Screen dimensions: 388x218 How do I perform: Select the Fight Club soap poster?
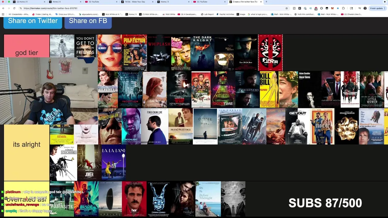click(181, 53)
